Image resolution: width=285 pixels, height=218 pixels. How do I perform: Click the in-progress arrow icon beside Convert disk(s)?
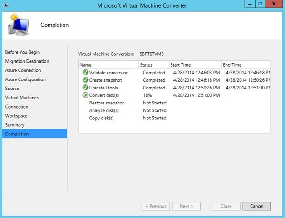pos(85,95)
